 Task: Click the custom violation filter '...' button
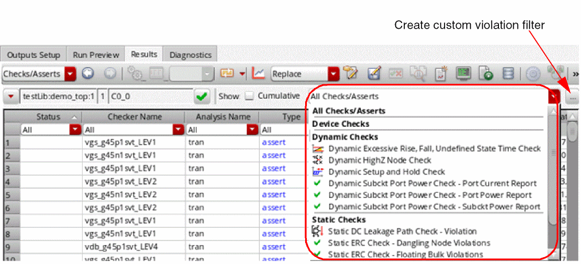572,97
